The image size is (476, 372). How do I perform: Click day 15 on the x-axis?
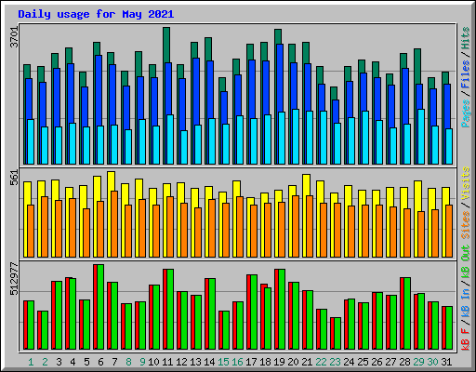[223, 362]
